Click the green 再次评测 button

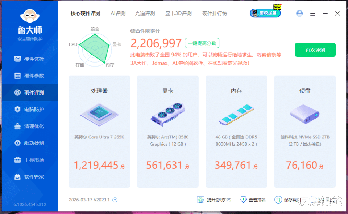(315, 50)
